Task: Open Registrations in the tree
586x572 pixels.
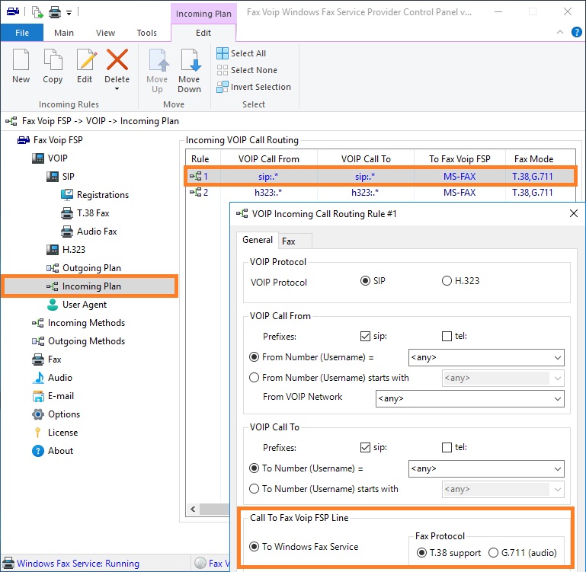Action: 102,195
